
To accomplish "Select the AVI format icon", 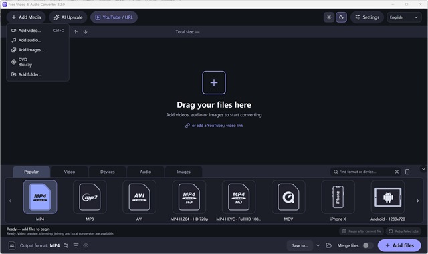I will tap(140, 197).
